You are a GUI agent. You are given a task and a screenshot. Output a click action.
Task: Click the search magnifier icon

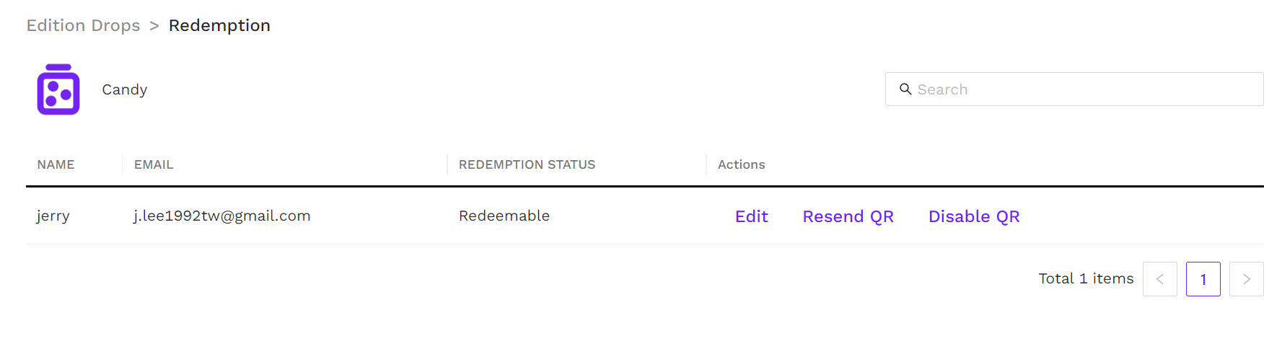click(905, 89)
